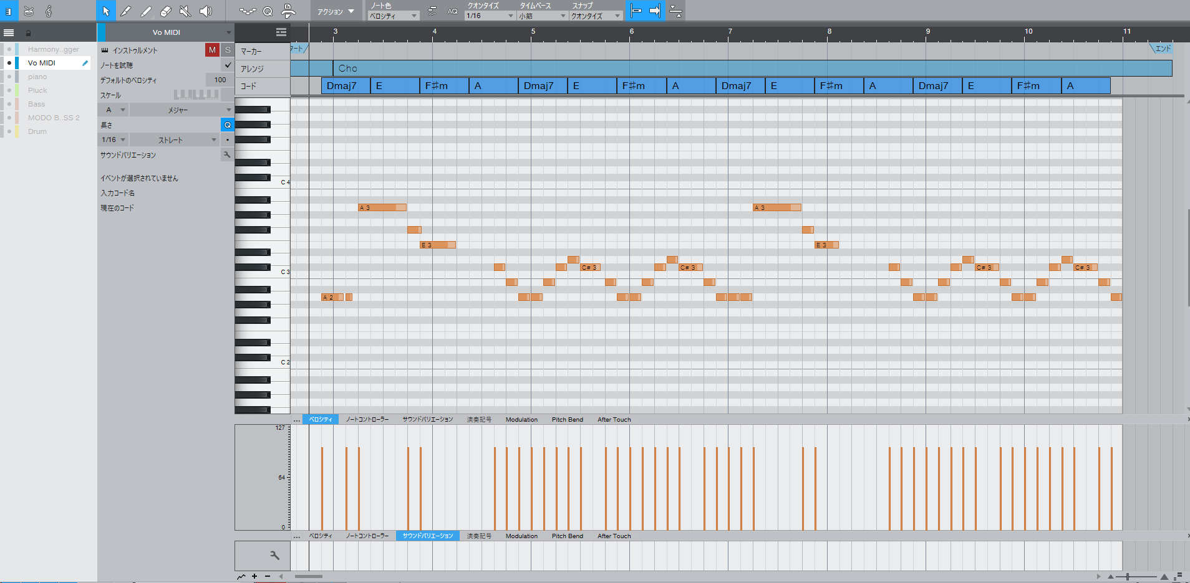Toggle visibility dot of the piano track

pos(9,77)
